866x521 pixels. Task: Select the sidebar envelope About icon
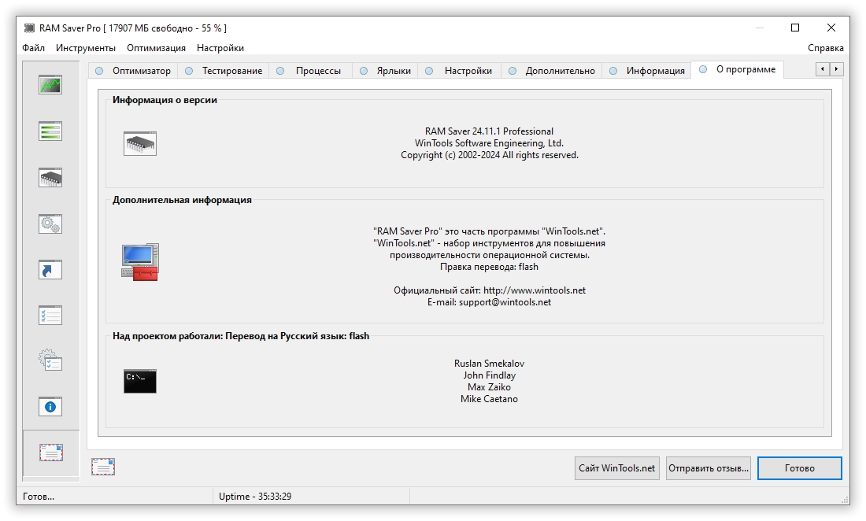pos(51,453)
